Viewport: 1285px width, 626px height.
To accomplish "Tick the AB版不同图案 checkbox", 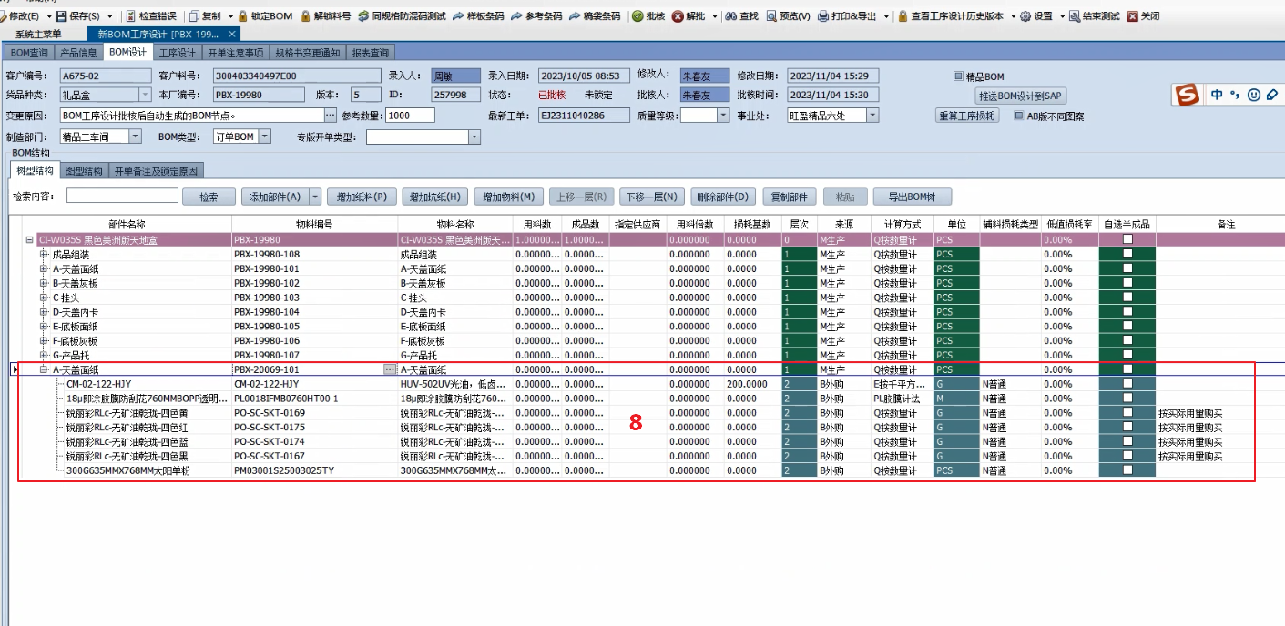I will [1019, 116].
